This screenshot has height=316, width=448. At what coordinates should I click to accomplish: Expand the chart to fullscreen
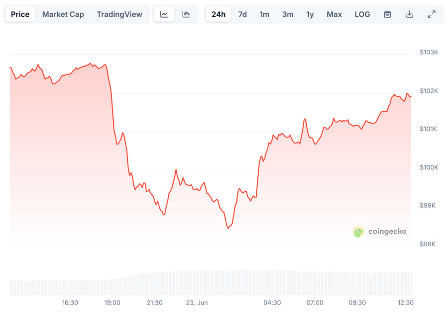431,14
